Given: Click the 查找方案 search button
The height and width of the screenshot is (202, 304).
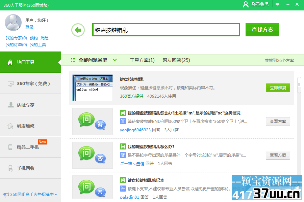Looking at the screenshot, I should (x=262, y=30).
